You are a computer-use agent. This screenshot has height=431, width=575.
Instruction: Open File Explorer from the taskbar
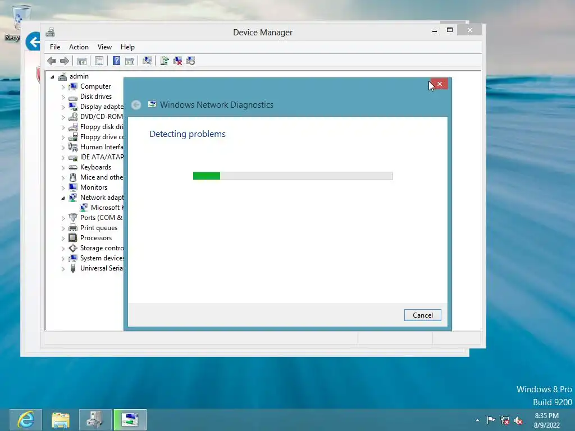coord(61,420)
